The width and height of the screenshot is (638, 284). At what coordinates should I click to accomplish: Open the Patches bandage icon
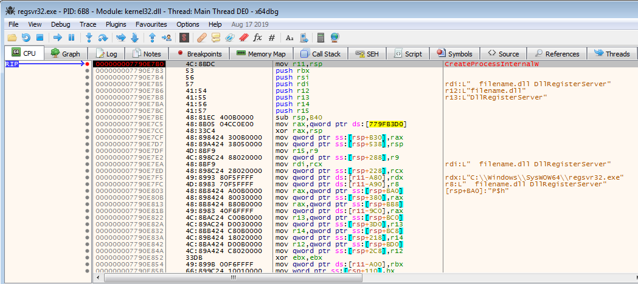tap(201, 38)
